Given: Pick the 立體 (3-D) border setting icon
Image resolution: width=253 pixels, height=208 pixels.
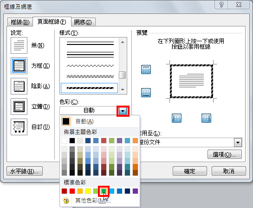Looking at the screenshot, I should [x=19, y=107].
